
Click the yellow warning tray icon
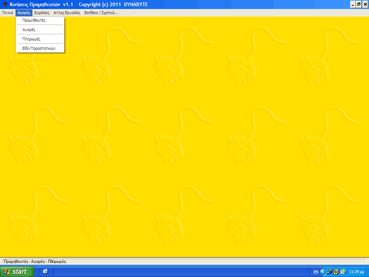[336, 272]
